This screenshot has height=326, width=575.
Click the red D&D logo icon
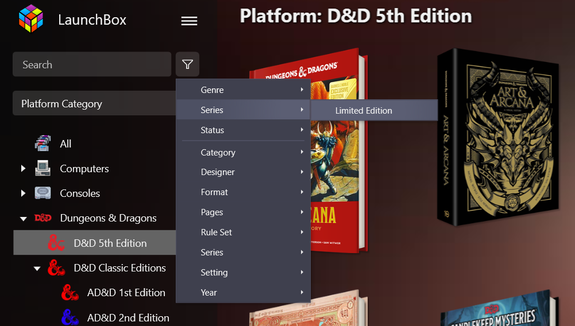click(43, 218)
